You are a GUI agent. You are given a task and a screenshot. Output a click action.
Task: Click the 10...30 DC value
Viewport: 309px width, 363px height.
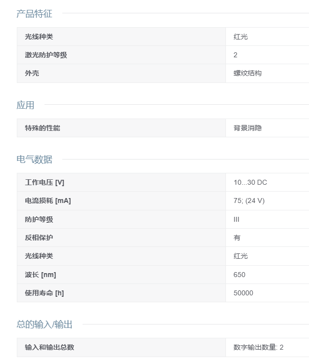click(250, 182)
